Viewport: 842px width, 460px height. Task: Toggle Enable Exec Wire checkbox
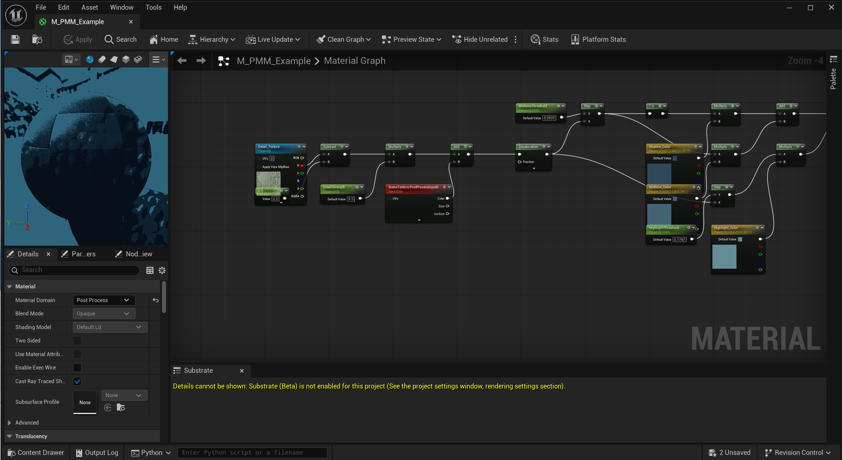pos(77,367)
